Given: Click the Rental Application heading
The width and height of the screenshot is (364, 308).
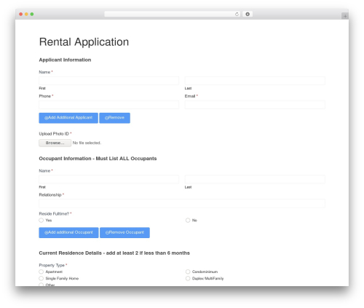Looking at the screenshot, I should [84, 42].
